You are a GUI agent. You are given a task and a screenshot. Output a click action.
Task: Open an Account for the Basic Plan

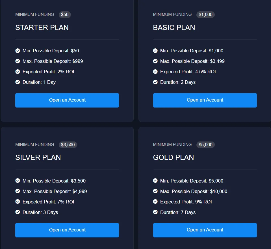pyautogui.click(x=205, y=100)
